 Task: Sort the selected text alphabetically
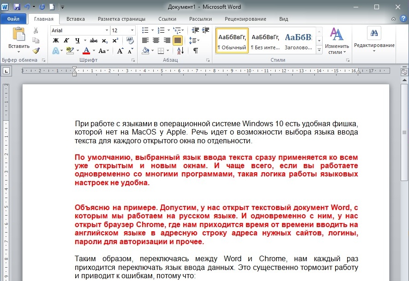(180, 51)
